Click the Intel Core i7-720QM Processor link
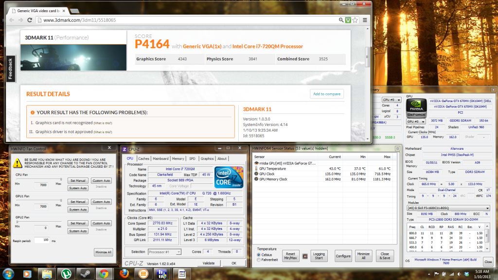 click(268, 46)
